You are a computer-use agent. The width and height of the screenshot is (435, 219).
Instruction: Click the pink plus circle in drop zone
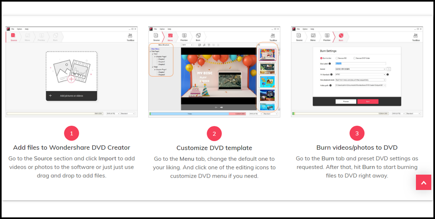point(71,79)
